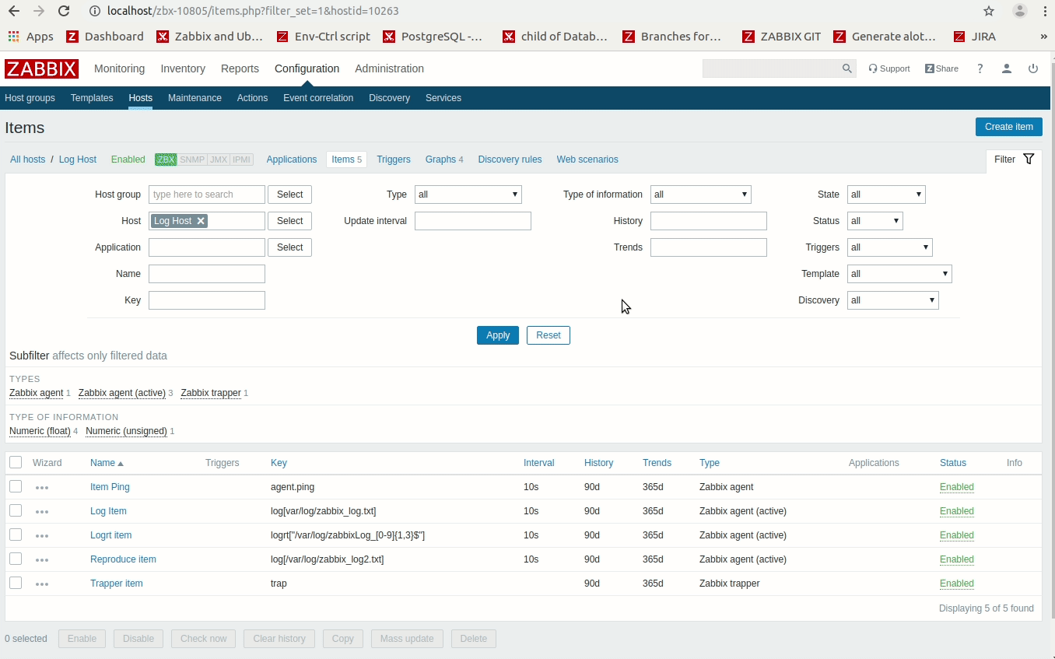Open the Inventory menu
This screenshot has width=1055, height=659.
point(183,68)
